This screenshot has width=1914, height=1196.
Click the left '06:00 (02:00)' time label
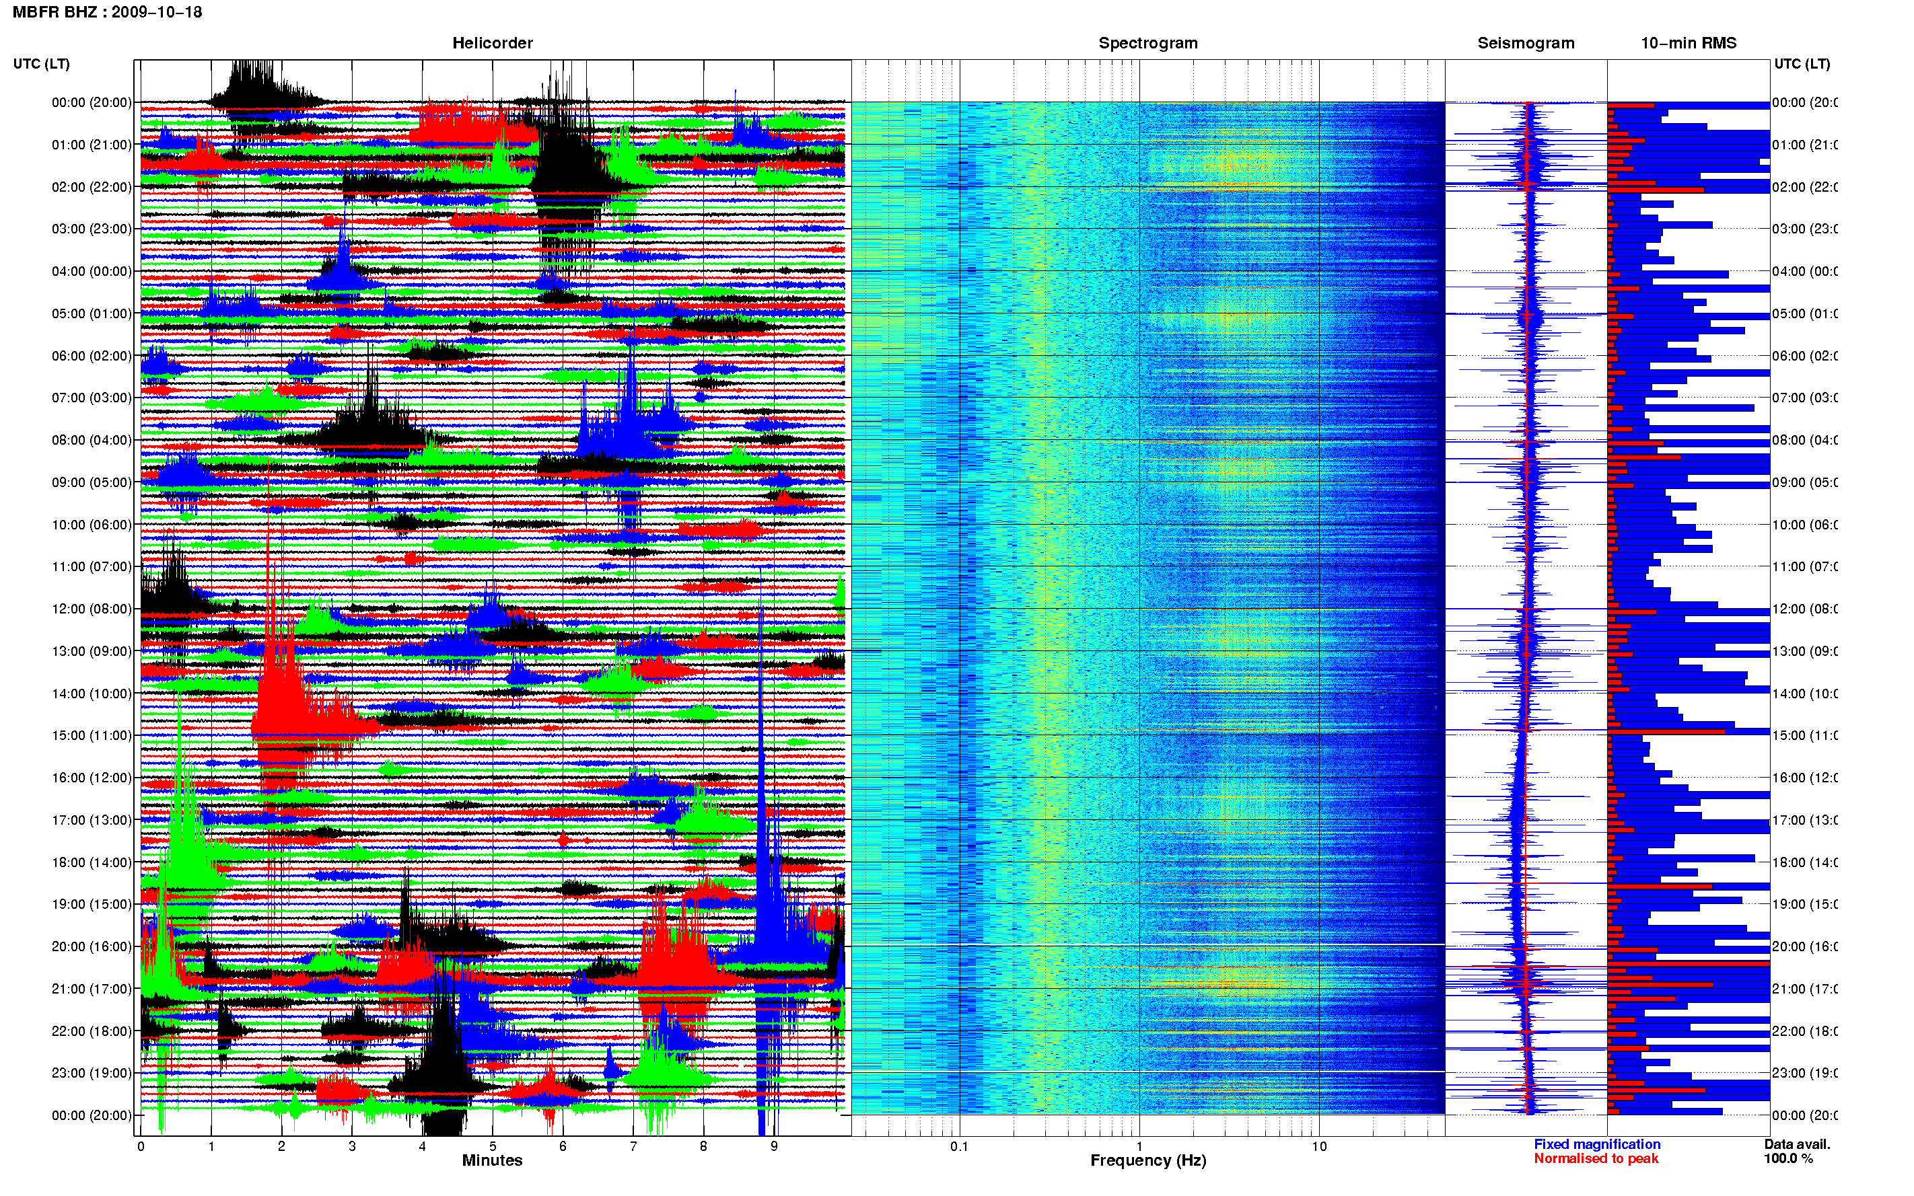pyautogui.click(x=92, y=356)
